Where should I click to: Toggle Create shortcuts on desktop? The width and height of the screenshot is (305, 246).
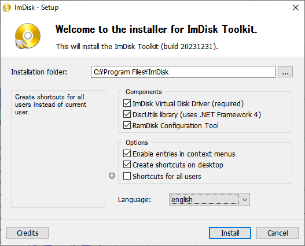(x=127, y=165)
